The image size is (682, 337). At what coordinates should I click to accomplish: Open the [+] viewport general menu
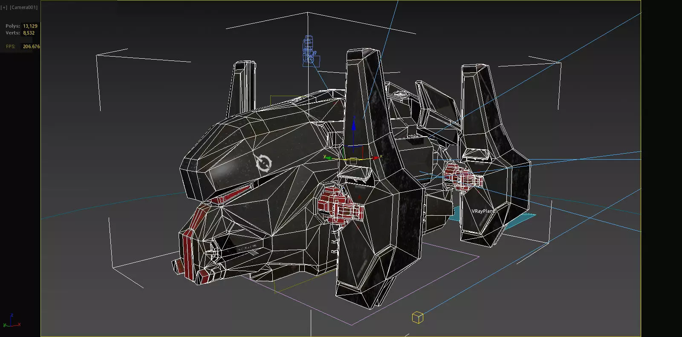click(4, 7)
